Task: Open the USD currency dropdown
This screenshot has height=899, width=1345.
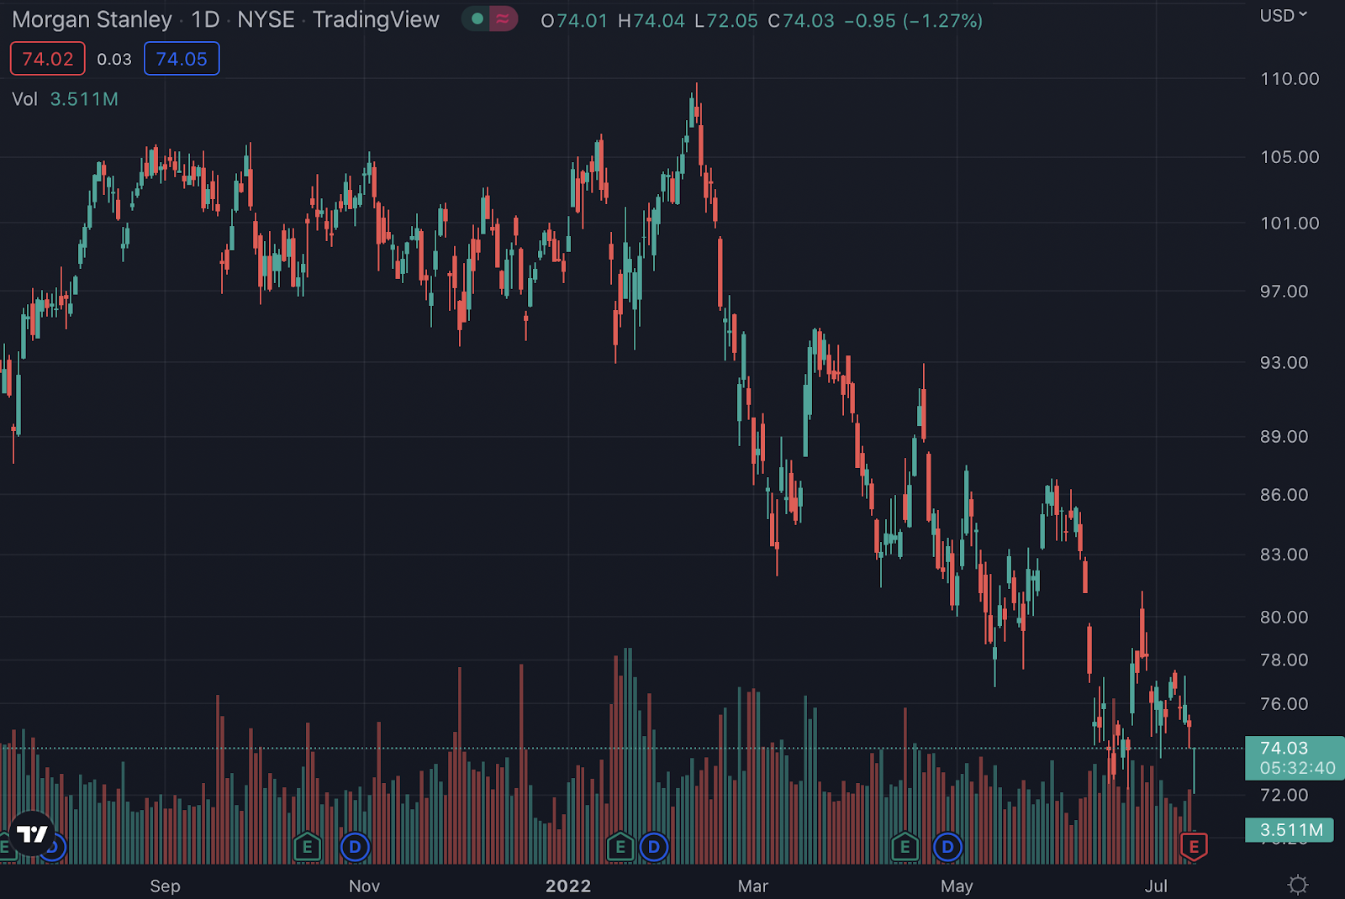Action: (x=1284, y=15)
